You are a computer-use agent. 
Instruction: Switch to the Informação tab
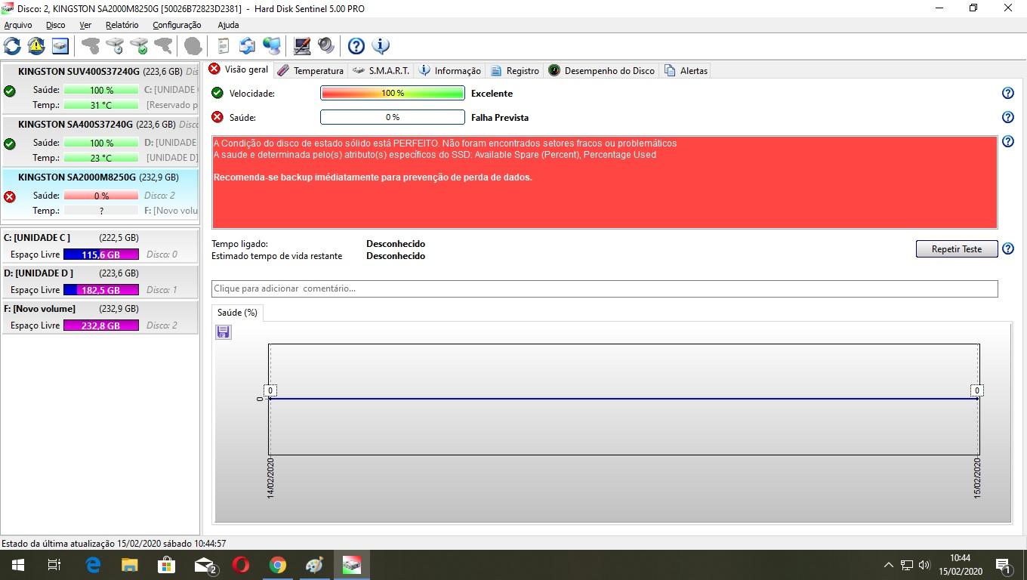coord(450,70)
